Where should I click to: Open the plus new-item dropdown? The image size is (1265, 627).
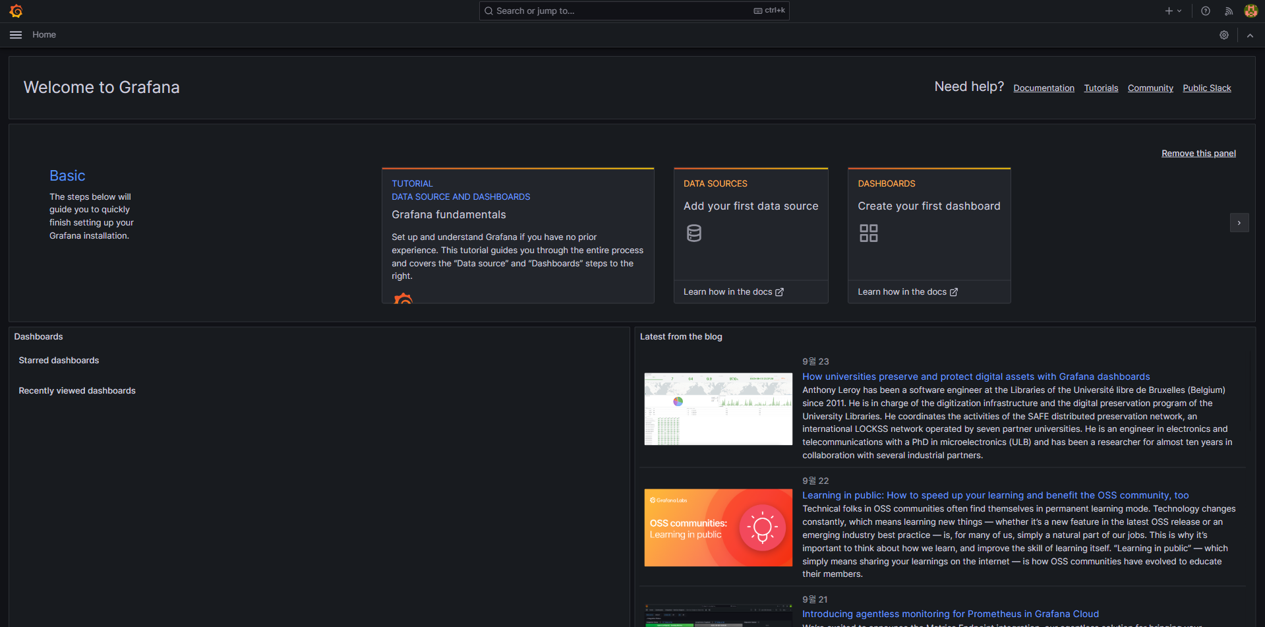point(1173,11)
